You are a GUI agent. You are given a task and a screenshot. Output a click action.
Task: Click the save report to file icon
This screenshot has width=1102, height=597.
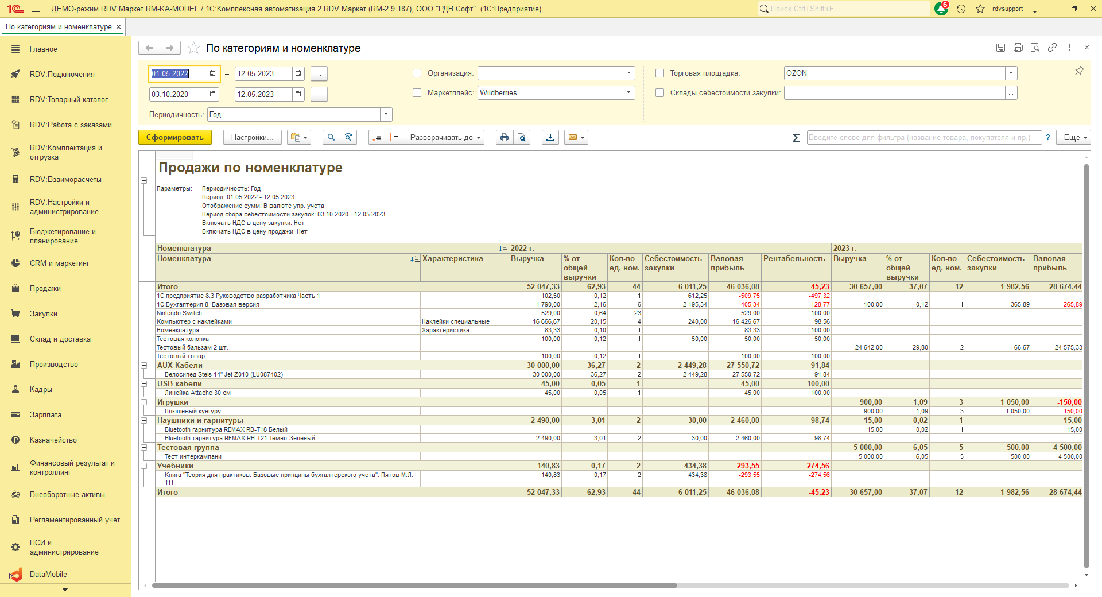[550, 137]
